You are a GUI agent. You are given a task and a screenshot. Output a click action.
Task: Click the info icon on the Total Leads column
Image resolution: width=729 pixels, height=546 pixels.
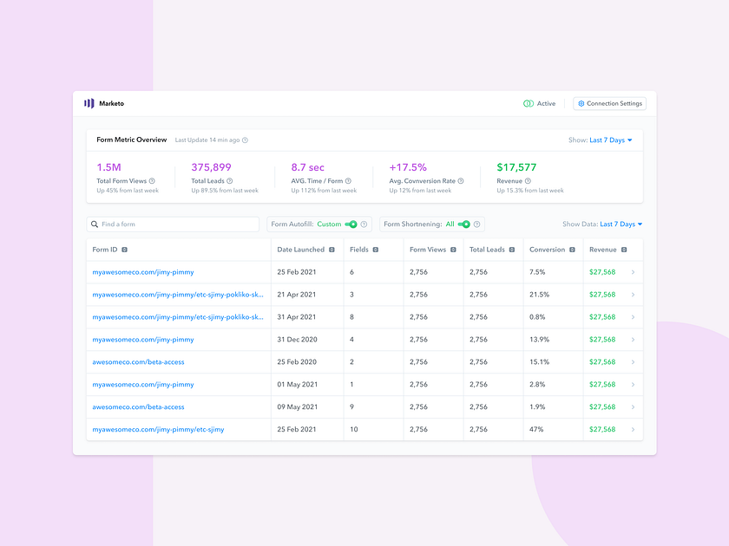point(511,250)
